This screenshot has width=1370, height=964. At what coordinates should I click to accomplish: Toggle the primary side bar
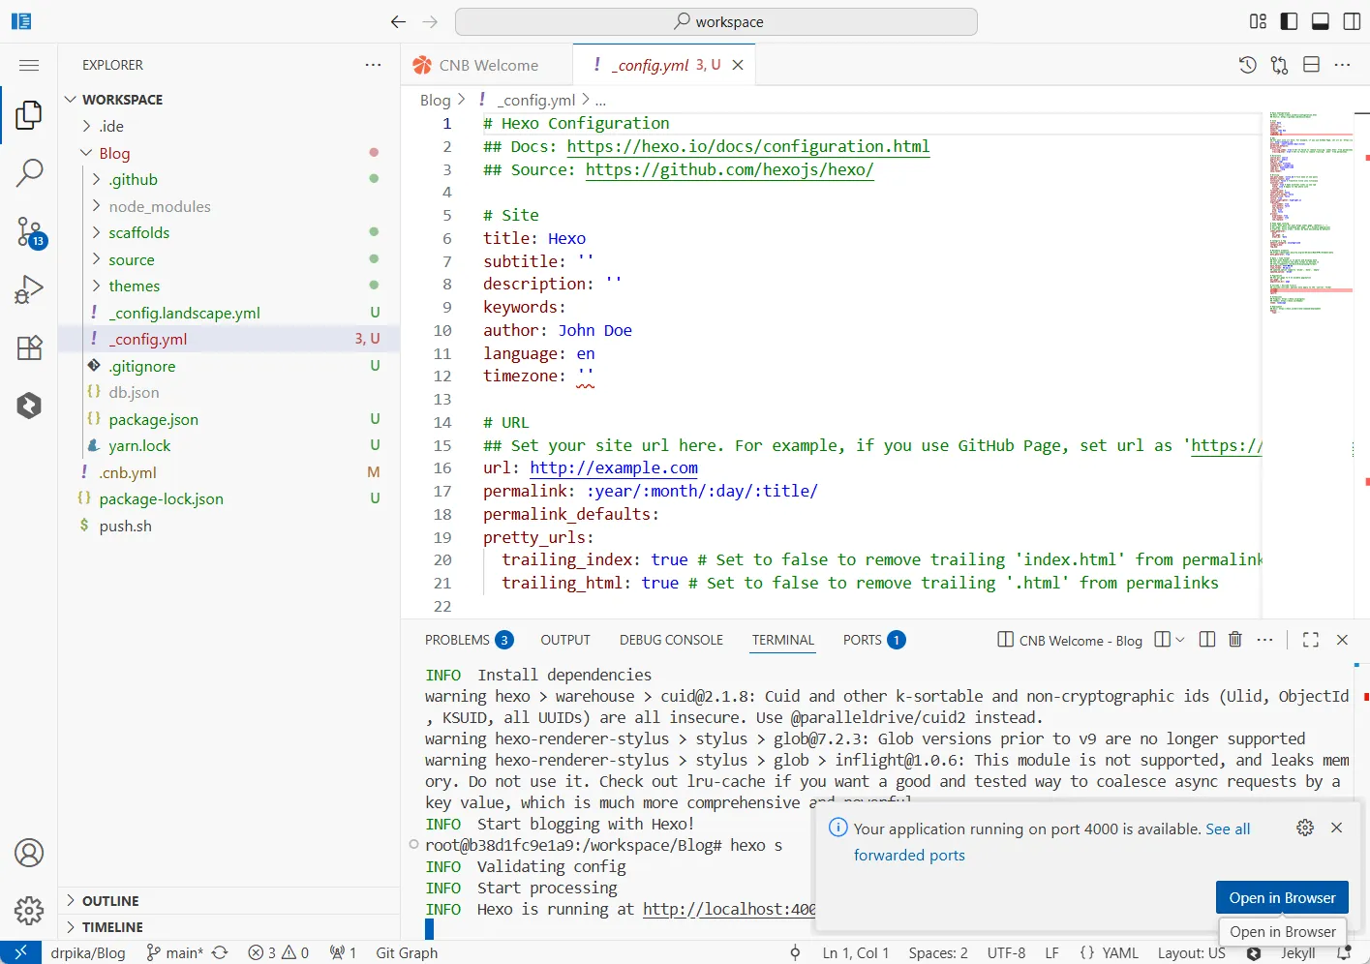pyautogui.click(x=1289, y=21)
